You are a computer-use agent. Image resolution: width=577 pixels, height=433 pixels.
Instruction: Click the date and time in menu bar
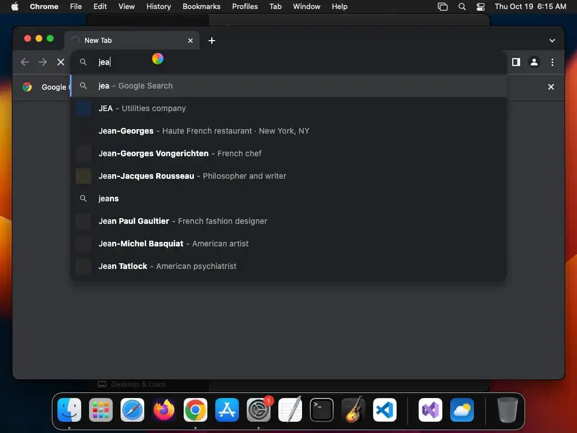point(530,6)
